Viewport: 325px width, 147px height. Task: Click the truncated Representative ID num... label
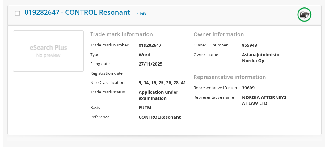(217, 88)
